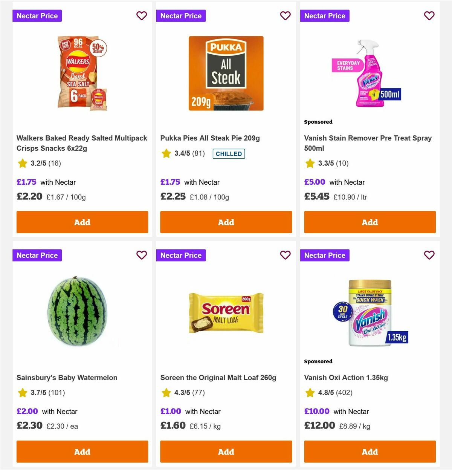Viewport: 452px width, 470px height.
Task: Click the £10.00 Nectar price for Vanish Oxi Action
Action: click(317, 411)
